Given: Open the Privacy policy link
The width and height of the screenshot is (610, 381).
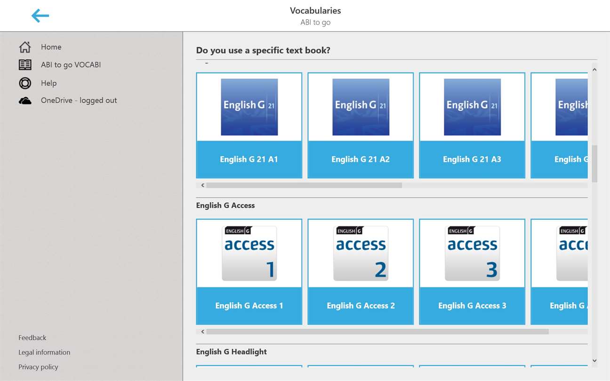Looking at the screenshot, I should coord(38,367).
